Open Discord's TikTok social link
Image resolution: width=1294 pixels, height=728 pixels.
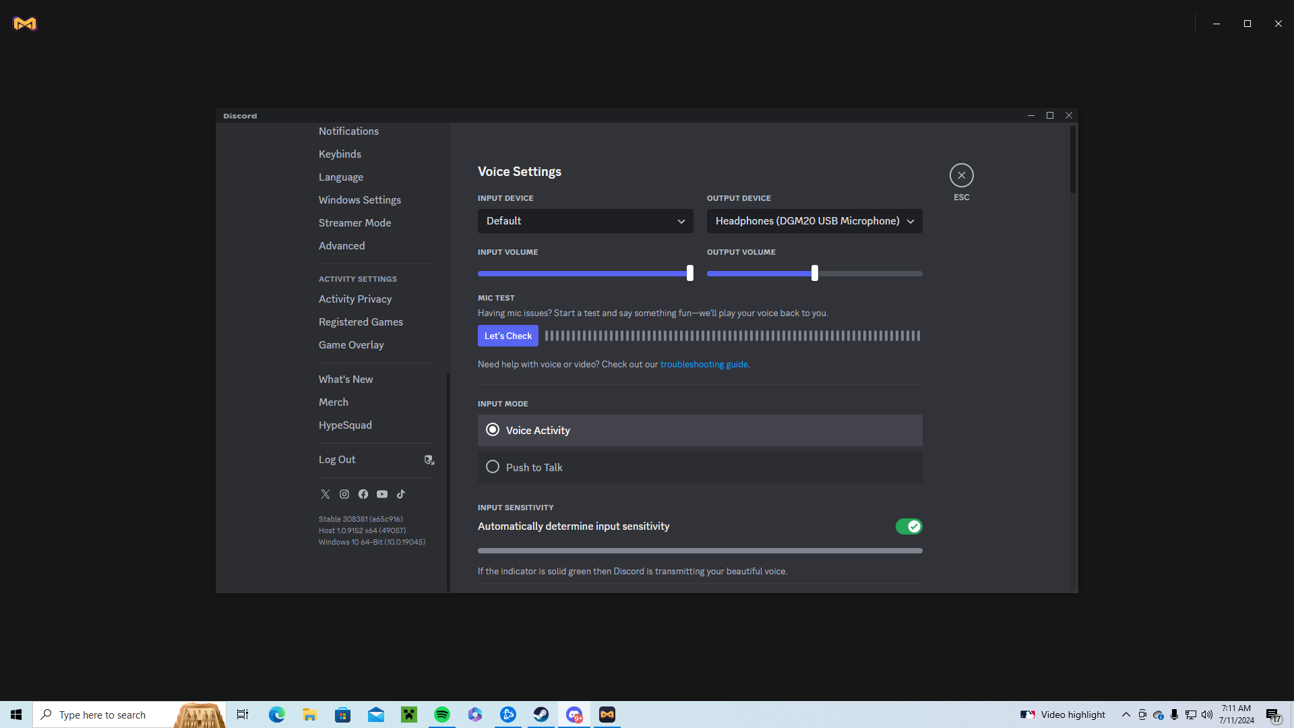pyautogui.click(x=401, y=494)
